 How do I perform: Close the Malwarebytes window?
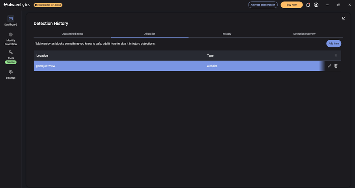[x=349, y=5]
